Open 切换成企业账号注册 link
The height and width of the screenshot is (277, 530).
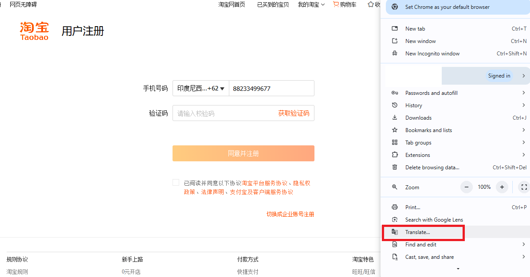point(290,214)
